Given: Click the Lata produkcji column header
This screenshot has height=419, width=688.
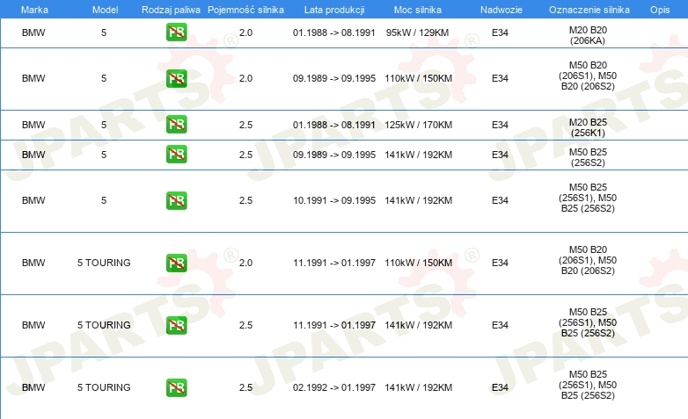Looking at the screenshot, I should pyautogui.click(x=334, y=10).
